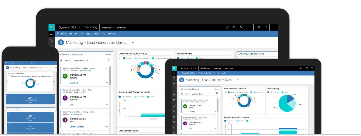The width and height of the screenshot is (361, 136).
Task: Toggle the hamburger menu on large tablet
Action: (51, 34)
